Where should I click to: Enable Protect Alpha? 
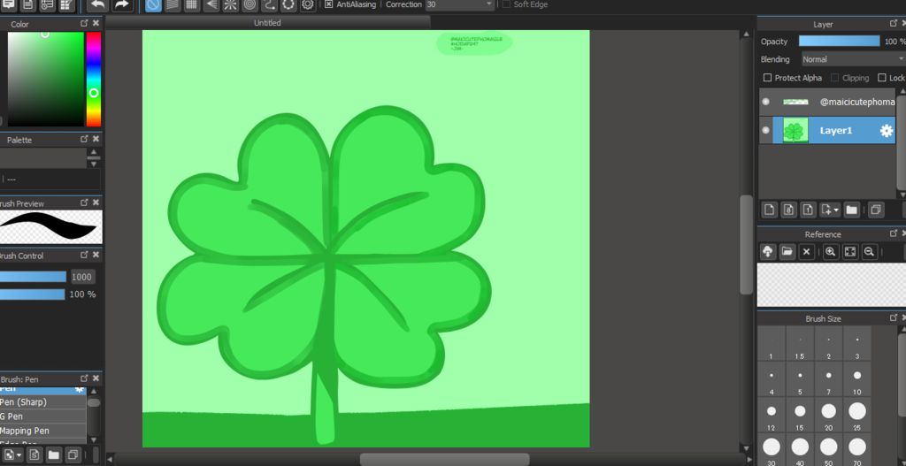[767, 78]
